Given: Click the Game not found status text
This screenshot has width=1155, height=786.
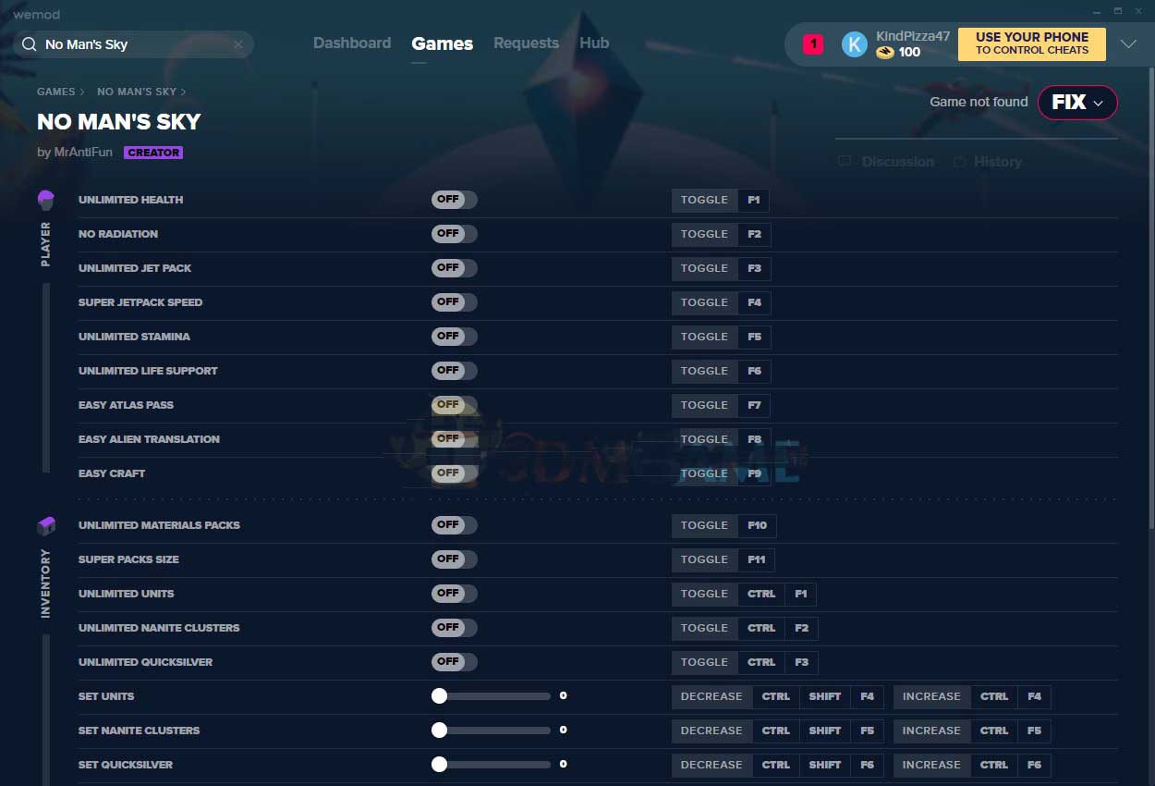Looking at the screenshot, I should (x=979, y=102).
